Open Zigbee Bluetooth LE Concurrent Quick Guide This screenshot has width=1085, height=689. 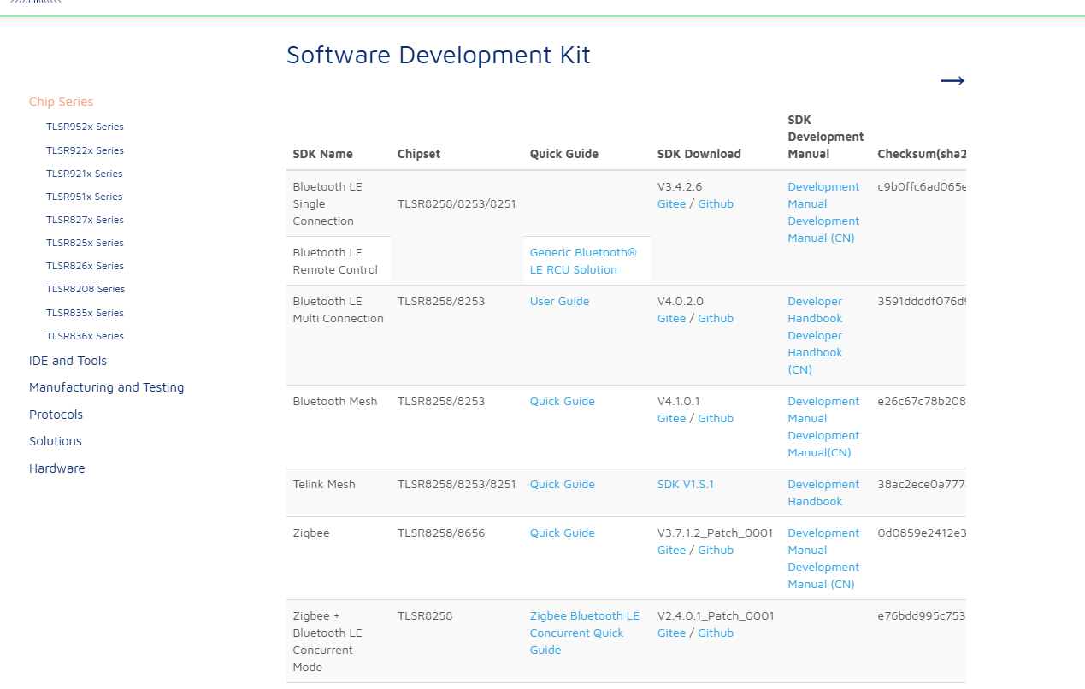[585, 633]
